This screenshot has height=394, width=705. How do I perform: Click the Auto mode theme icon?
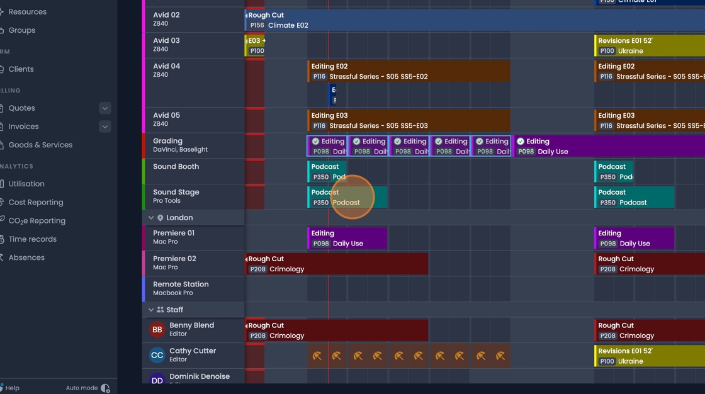(105, 388)
